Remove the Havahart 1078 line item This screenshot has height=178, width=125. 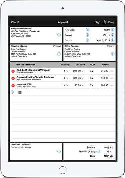click(13, 86)
